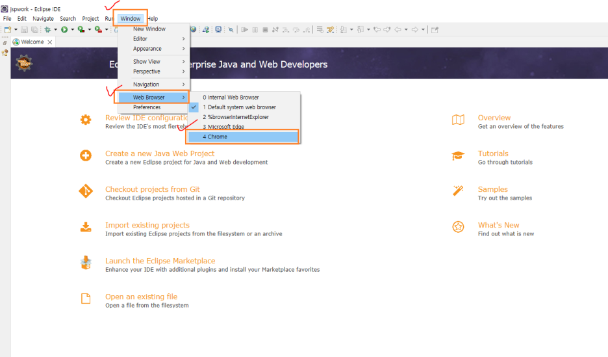Screen dimensions: 608x357
Task: Expand the Navigation submenu
Action: click(153, 85)
